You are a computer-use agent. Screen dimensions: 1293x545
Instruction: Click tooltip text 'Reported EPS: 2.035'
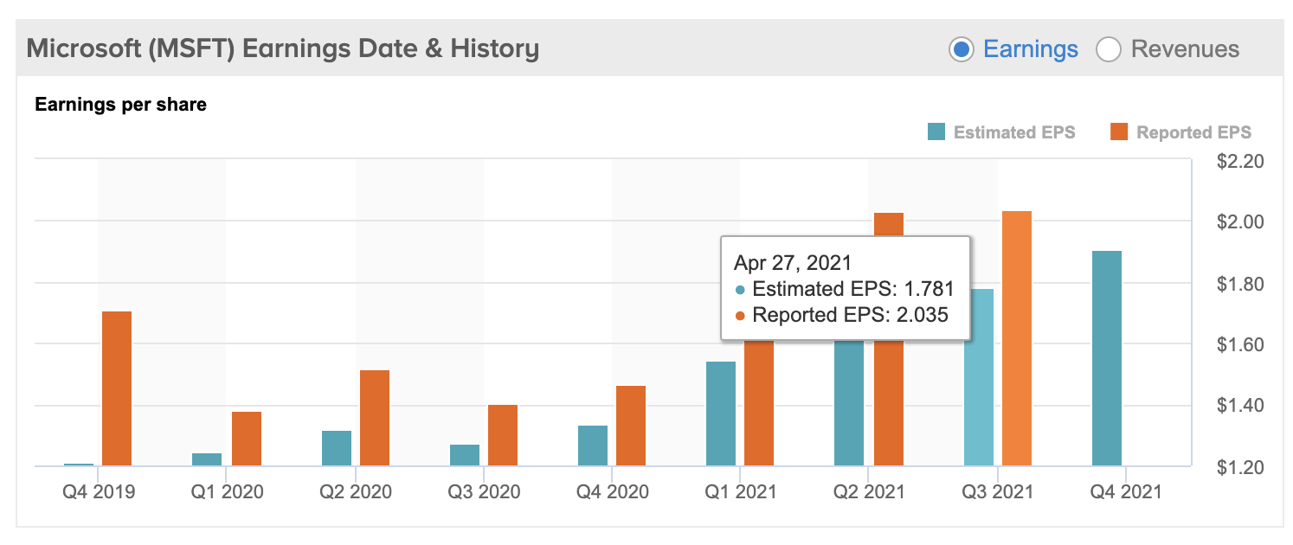[x=850, y=315]
